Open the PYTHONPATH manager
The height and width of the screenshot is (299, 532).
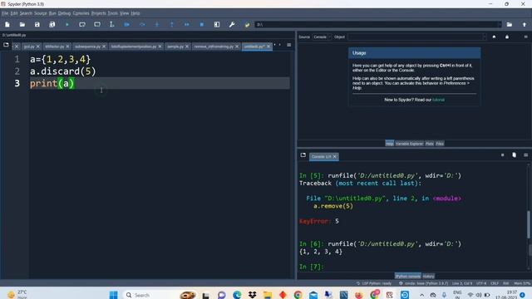pyautogui.click(x=247, y=24)
